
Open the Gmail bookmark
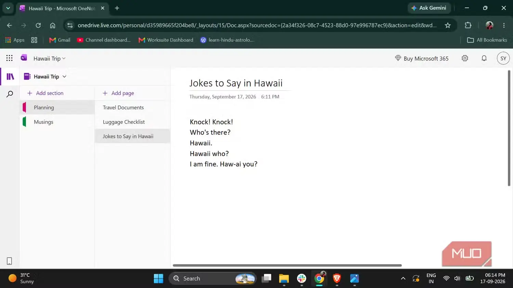pyautogui.click(x=60, y=40)
